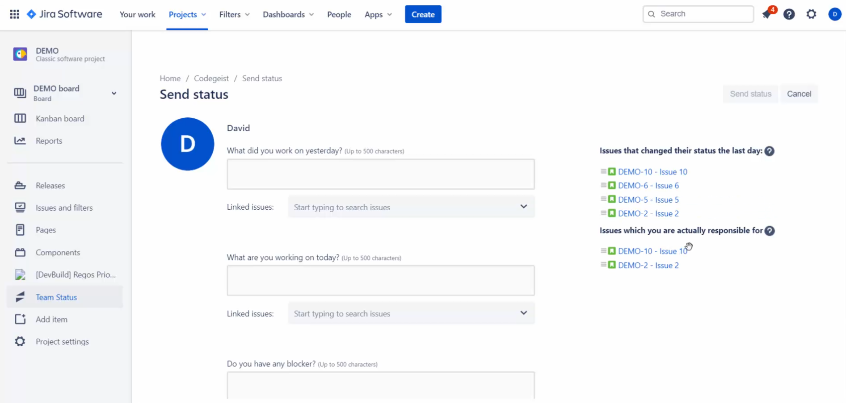Expand the DEMO board switcher chevron

pyautogui.click(x=114, y=93)
